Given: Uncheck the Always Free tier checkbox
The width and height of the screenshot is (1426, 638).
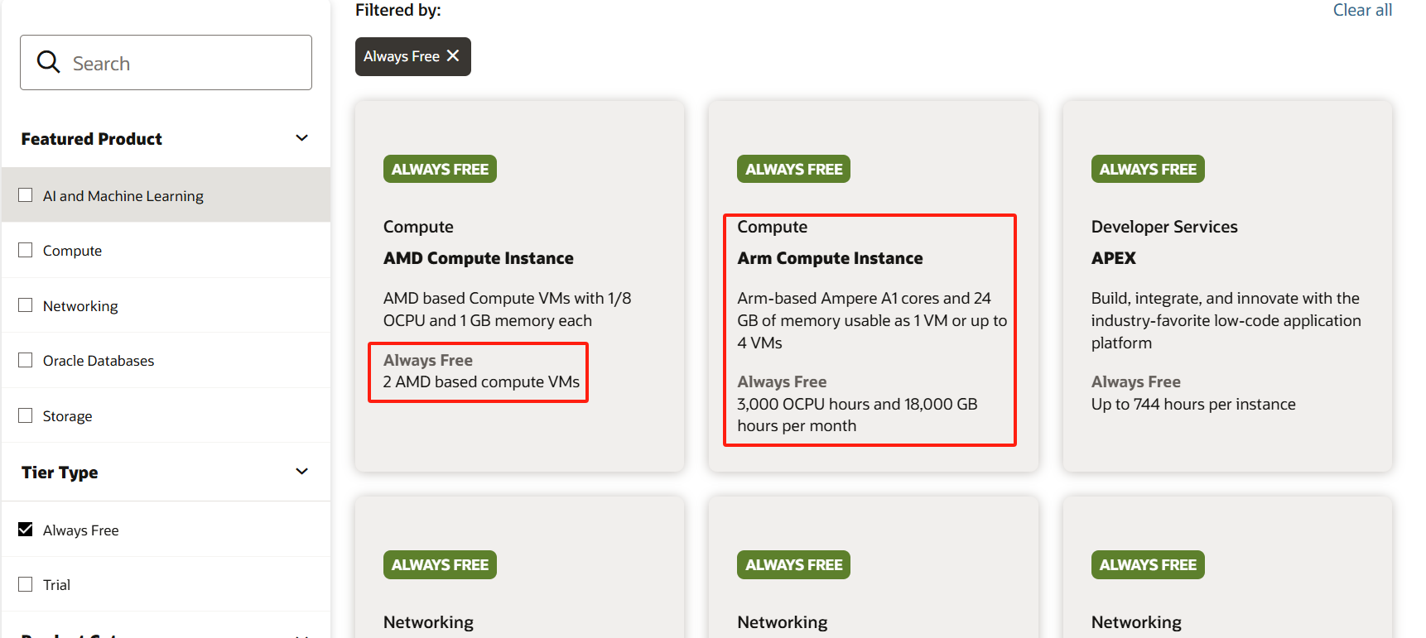Looking at the screenshot, I should [x=26, y=530].
